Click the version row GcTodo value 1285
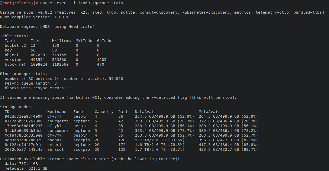Viewport: 329px width, 171px height. (102, 60)
